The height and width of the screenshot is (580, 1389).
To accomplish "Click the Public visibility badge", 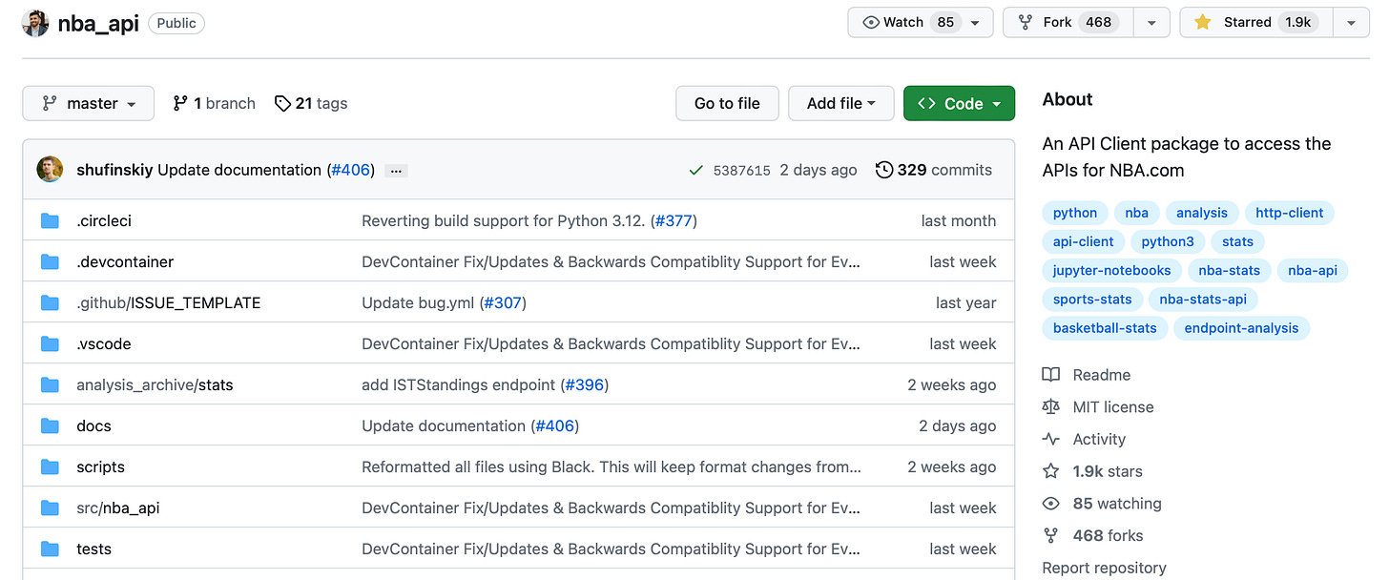I will click(x=176, y=23).
